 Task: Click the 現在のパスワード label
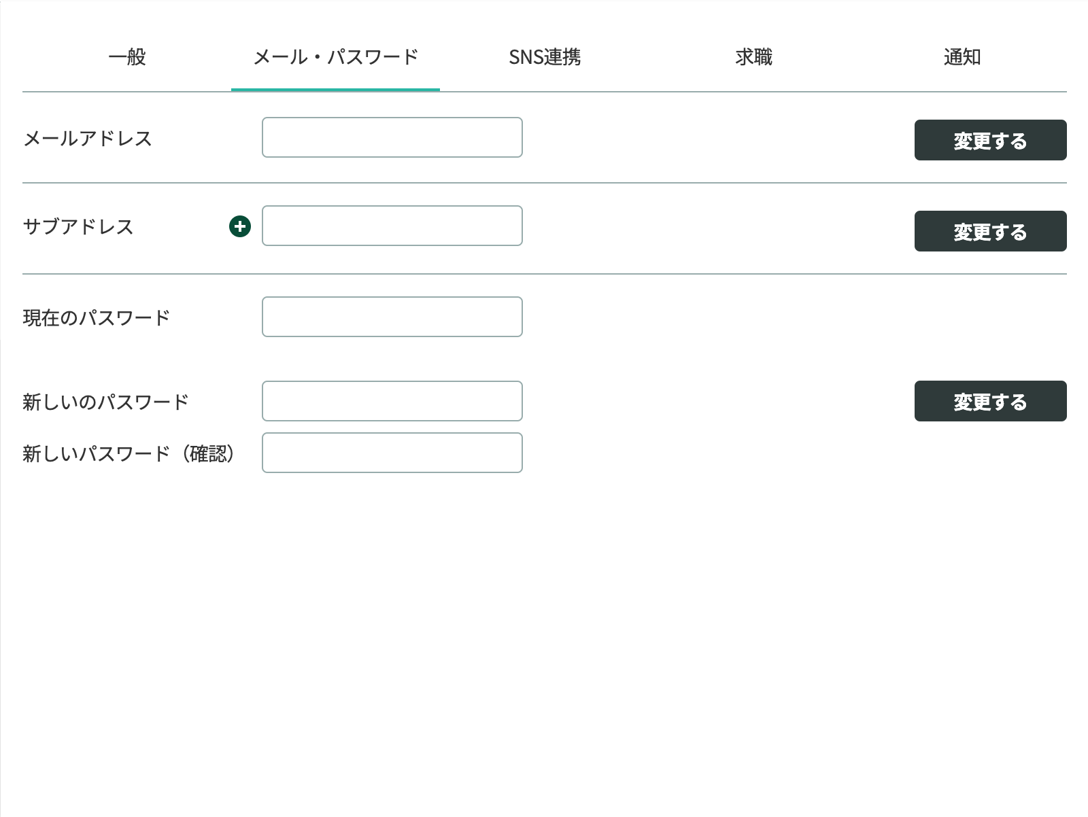97,318
